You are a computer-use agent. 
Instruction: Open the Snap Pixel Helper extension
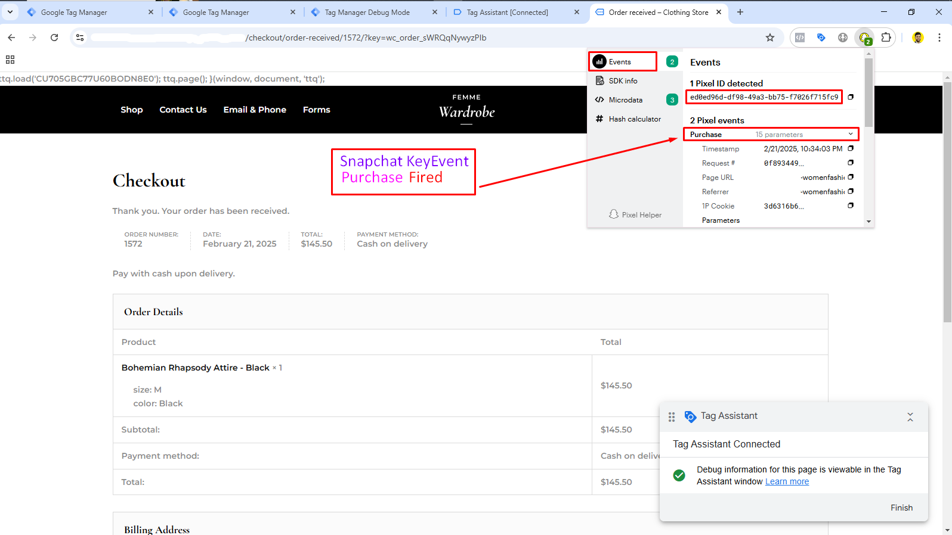coord(864,38)
